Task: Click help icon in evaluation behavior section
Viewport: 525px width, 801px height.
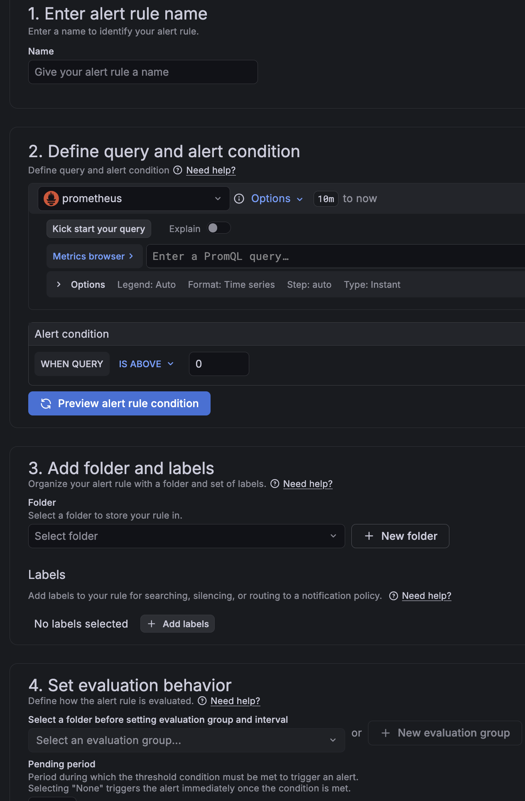Action: [x=202, y=701]
